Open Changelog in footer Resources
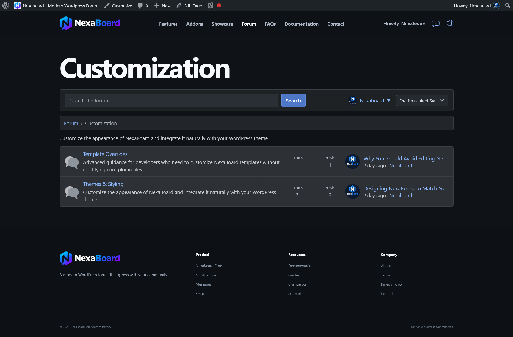Image resolution: width=513 pixels, height=337 pixels. coord(297,284)
